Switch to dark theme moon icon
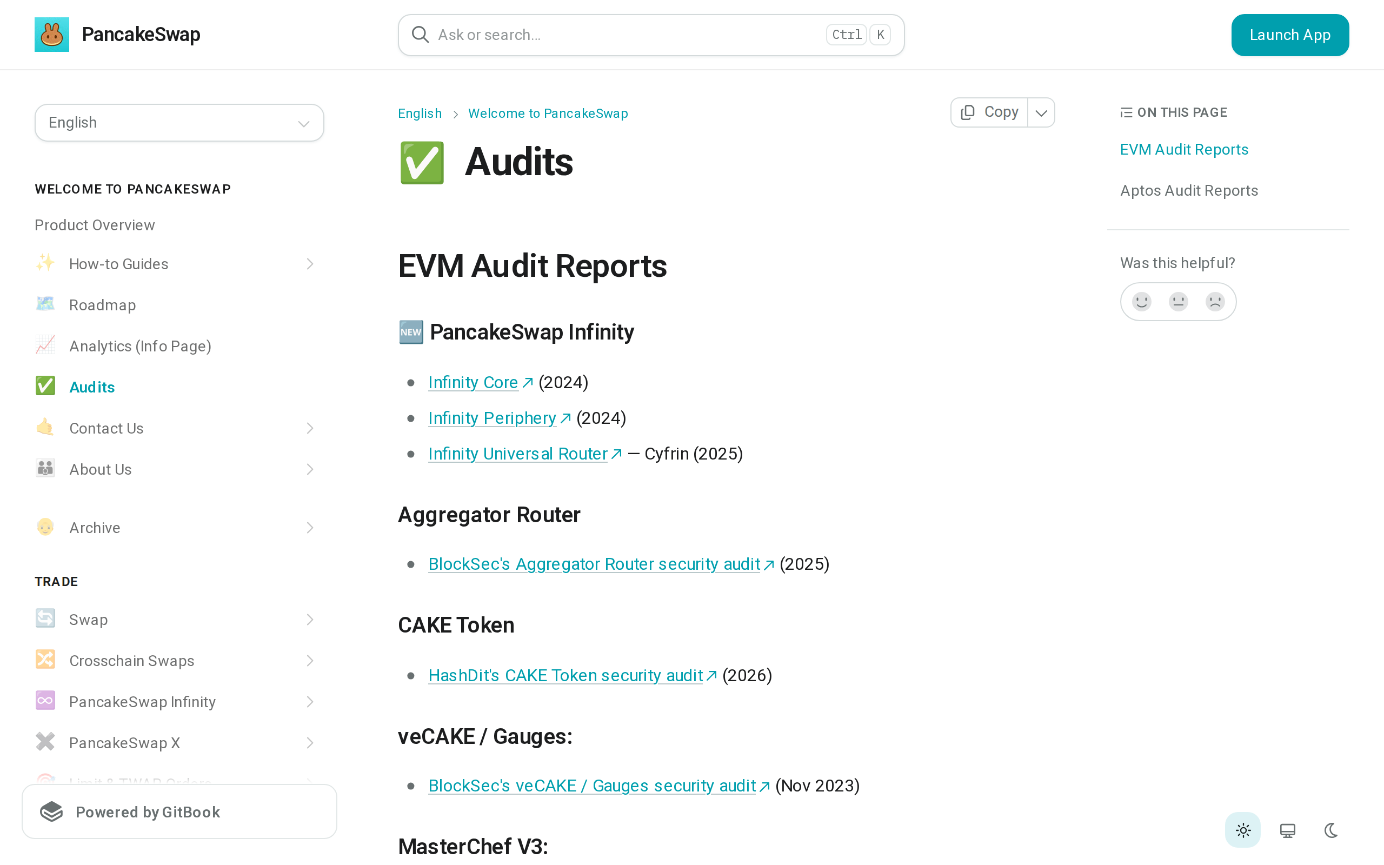The height and width of the screenshot is (865, 1384). tap(1332, 830)
